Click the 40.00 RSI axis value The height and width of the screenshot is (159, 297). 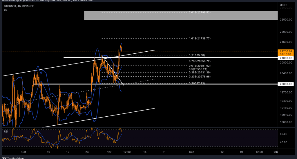[284, 142]
